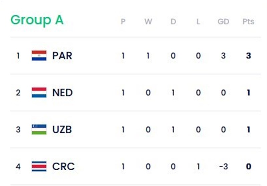Click the W column header
267x186 pixels.
click(148, 22)
